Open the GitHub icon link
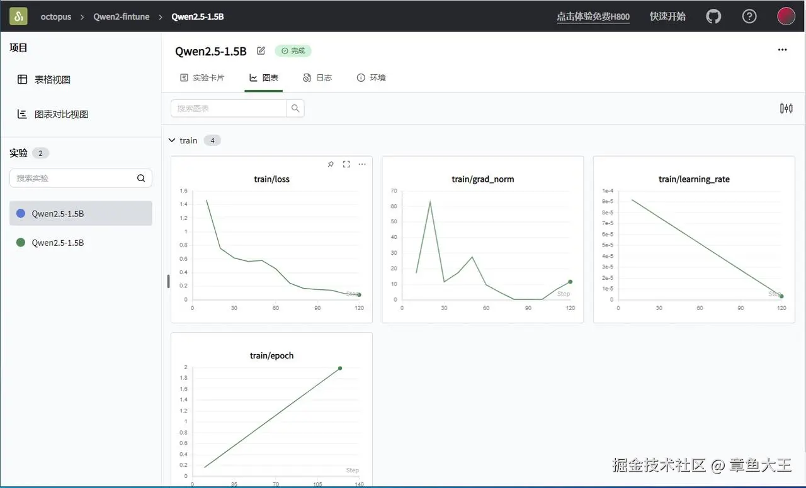Viewport: 806px width, 488px height. tap(713, 16)
